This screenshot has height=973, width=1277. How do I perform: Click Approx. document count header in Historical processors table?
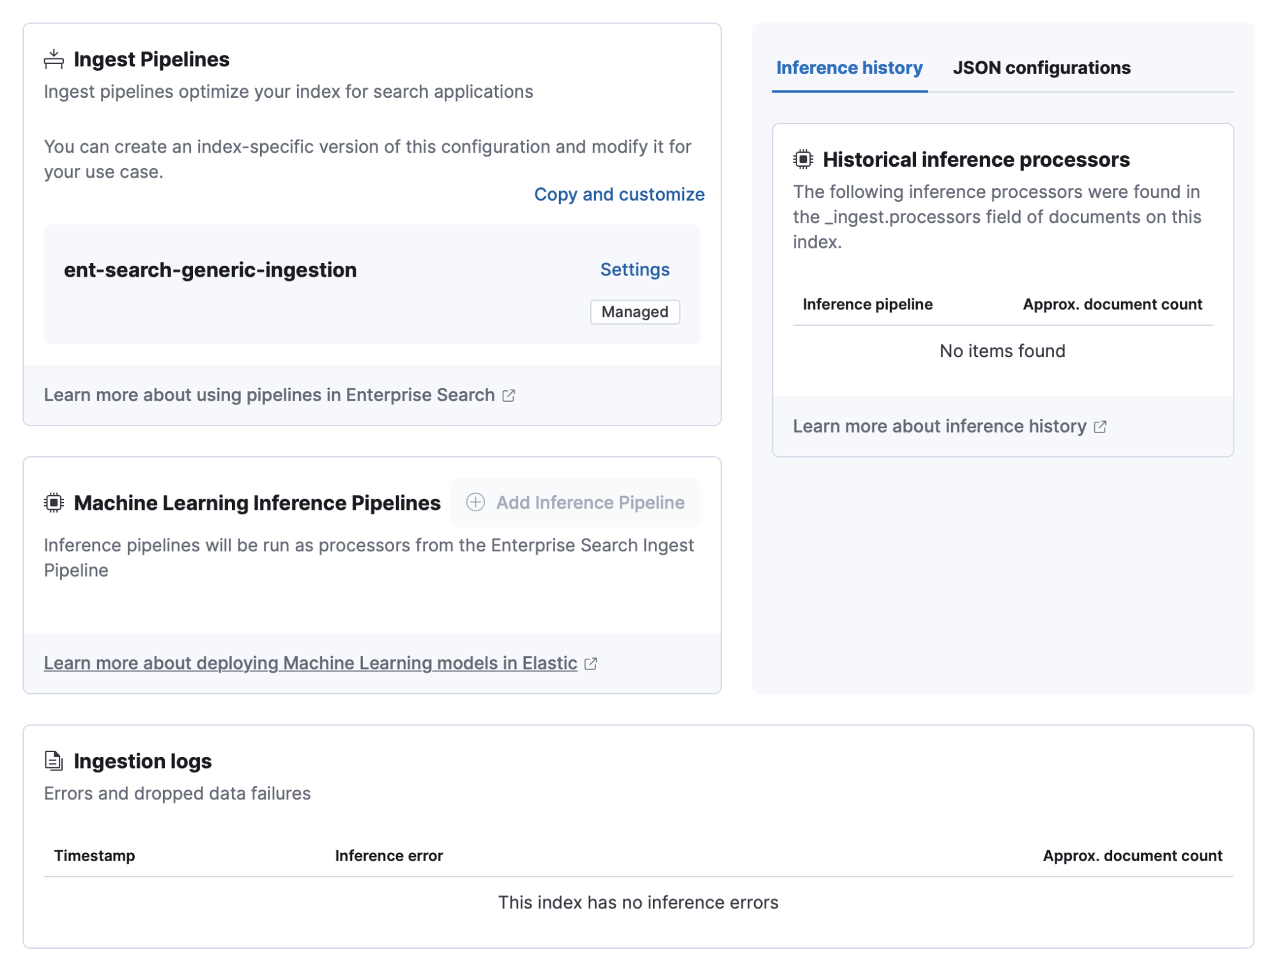[x=1112, y=304]
